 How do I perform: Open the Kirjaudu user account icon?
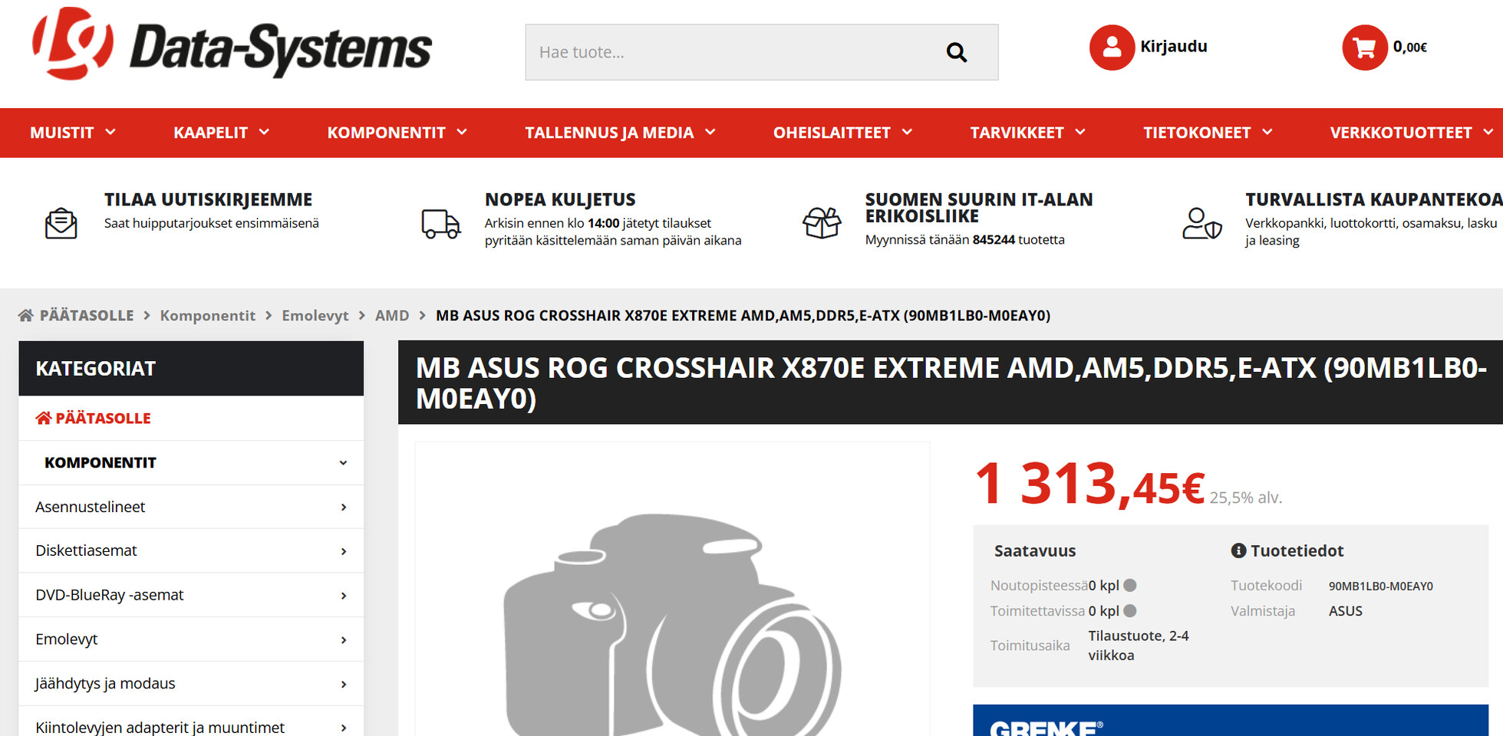(x=1112, y=48)
